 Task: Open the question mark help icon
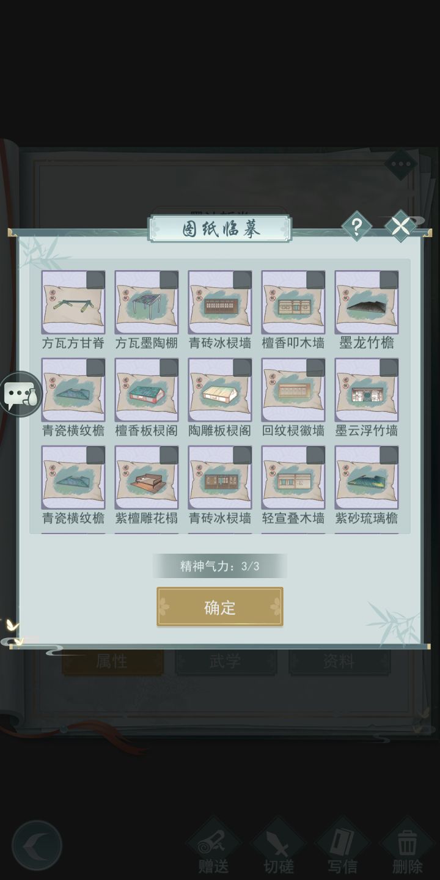(x=356, y=227)
